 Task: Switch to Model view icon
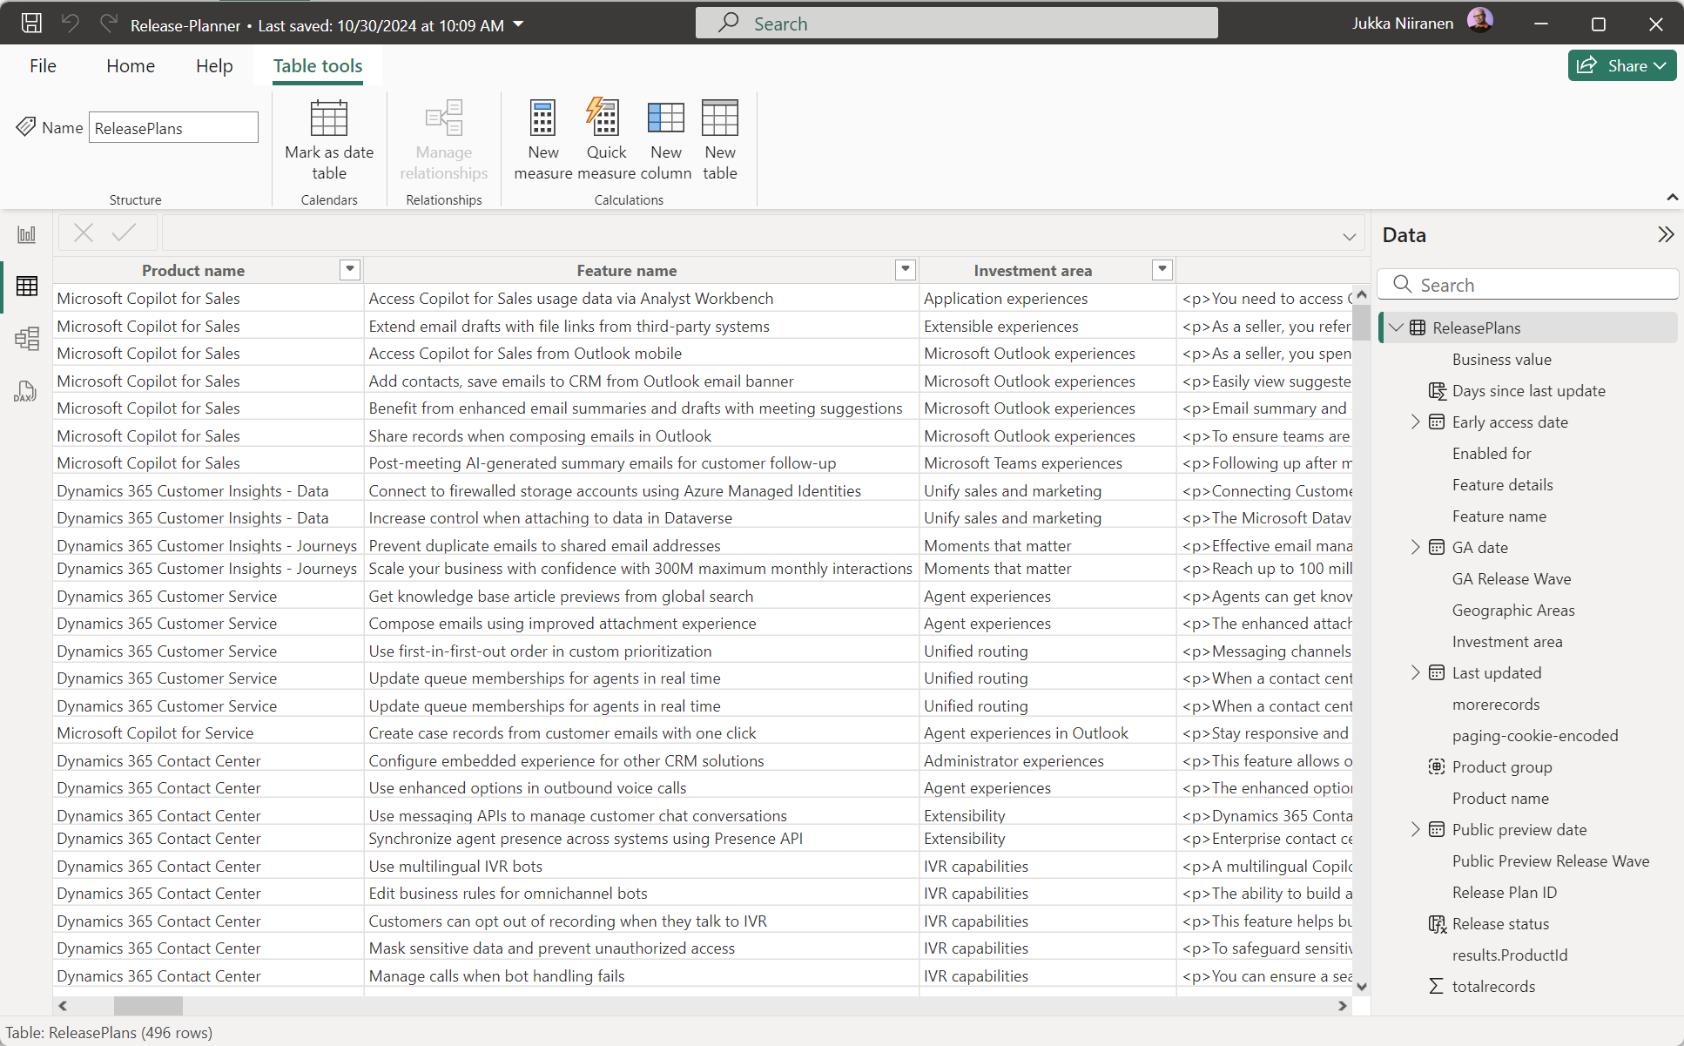pyautogui.click(x=27, y=338)
